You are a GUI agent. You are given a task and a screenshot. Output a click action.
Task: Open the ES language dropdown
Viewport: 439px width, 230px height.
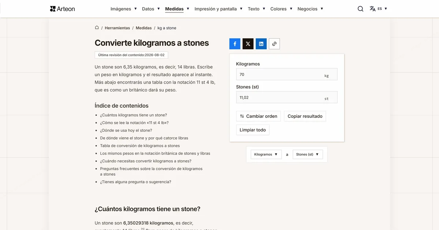point(382,9)
